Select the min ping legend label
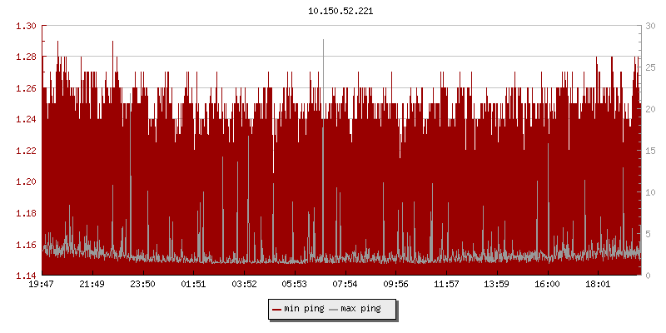This screenshot has height=333, width=666. coord(304,309)
